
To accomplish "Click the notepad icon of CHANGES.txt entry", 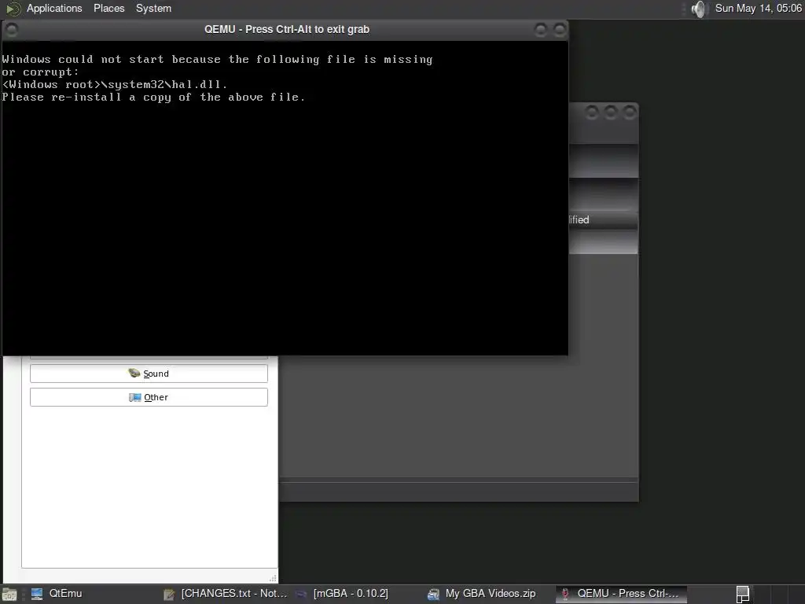I will (169, 595).
